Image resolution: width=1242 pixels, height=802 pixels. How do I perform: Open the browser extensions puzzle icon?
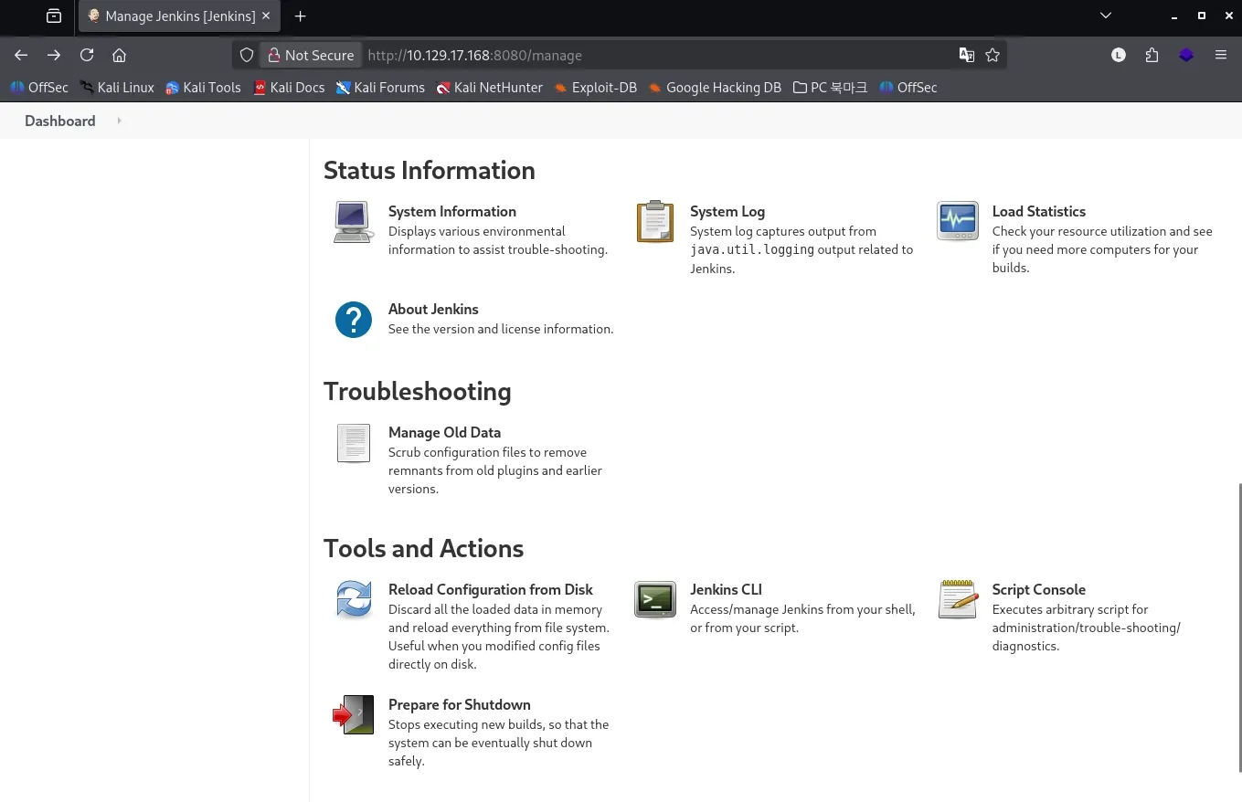1152,55
